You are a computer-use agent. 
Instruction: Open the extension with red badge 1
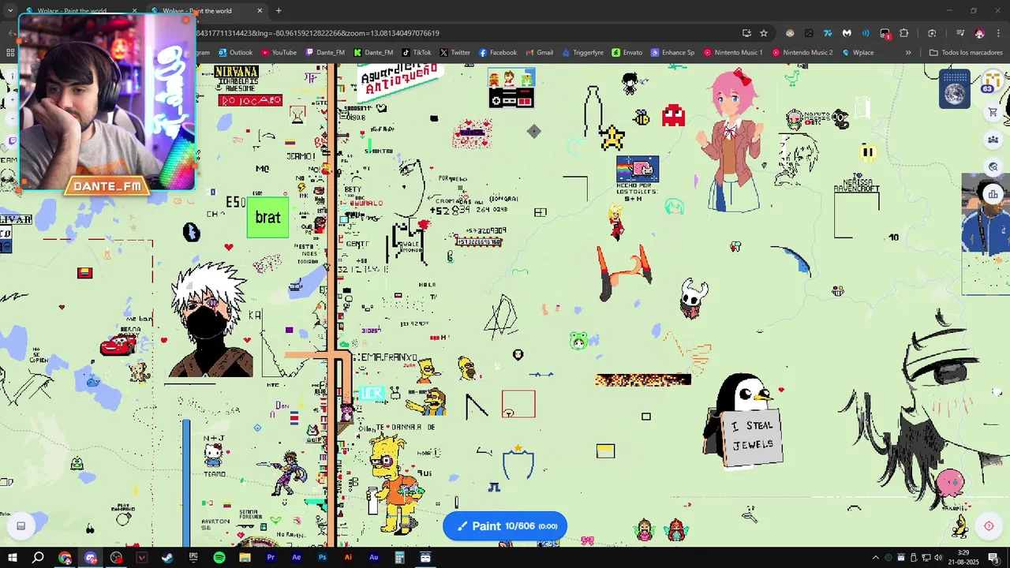pyautogui.click(x=885, y=34)
